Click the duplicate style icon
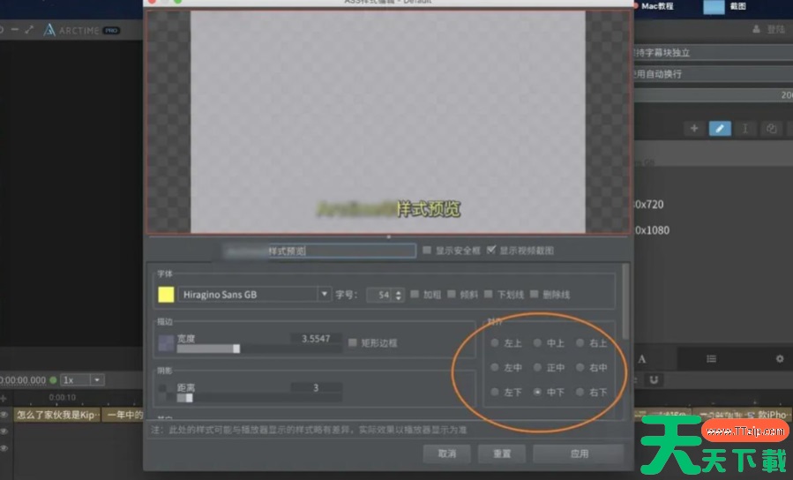 771,129
